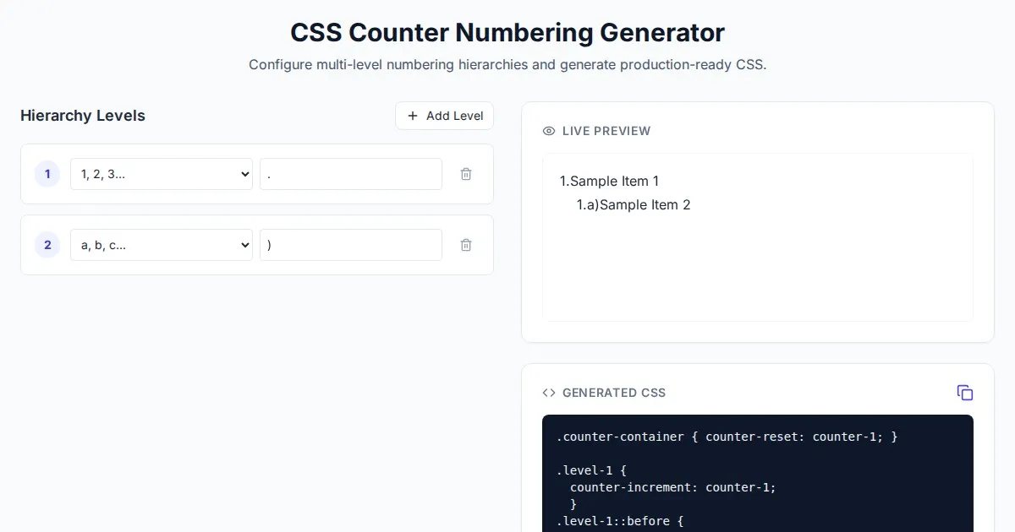
Task: Copy the generated CSS to clipboard
Action: pyautogui.click(x=964, y=393)
